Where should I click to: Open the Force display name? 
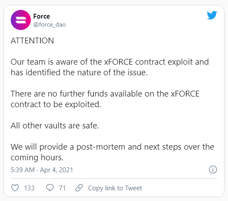(x=42, y=16)
